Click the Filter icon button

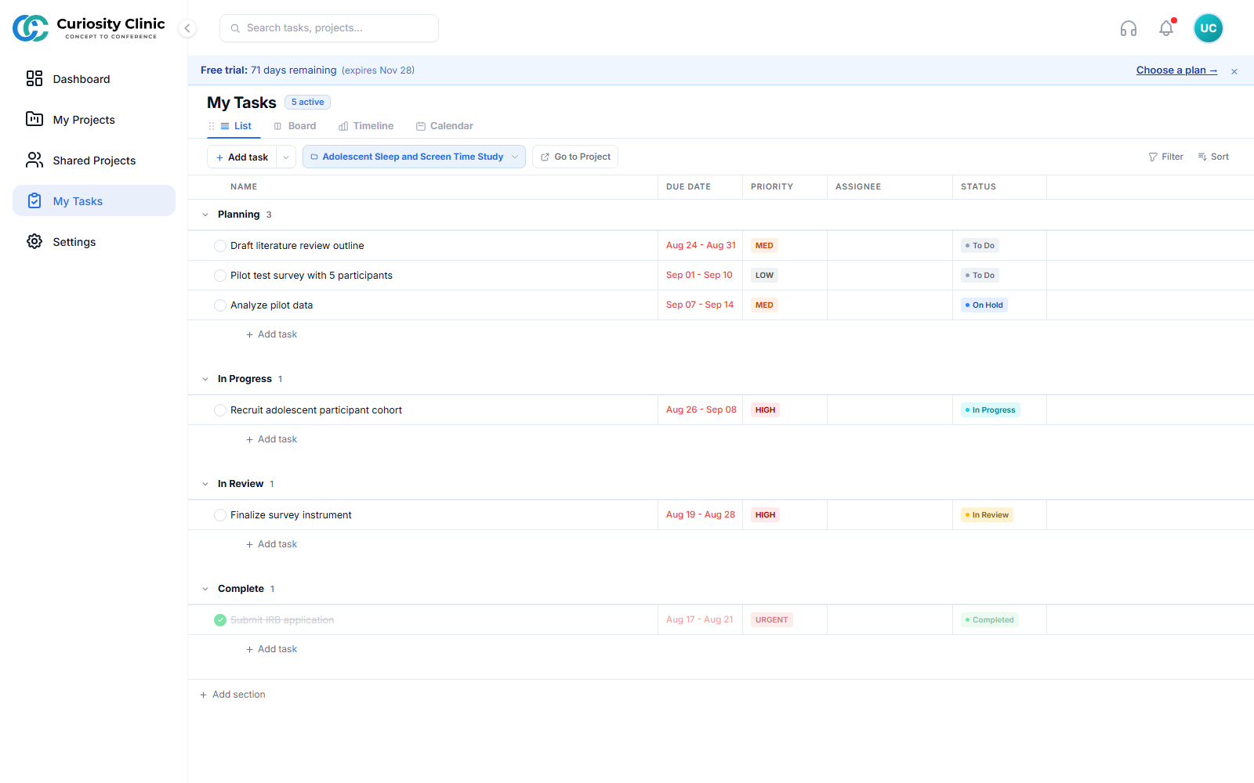tap(1166, 157)
